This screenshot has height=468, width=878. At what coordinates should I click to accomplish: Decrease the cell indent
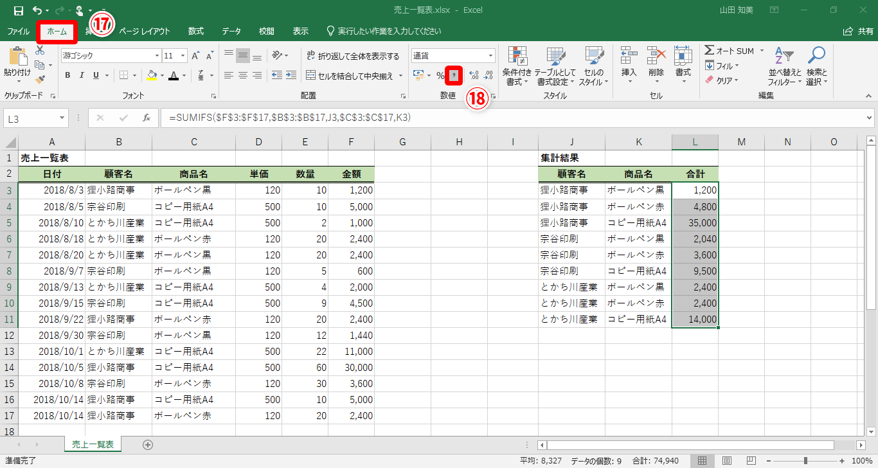click(x=277, y=75)
